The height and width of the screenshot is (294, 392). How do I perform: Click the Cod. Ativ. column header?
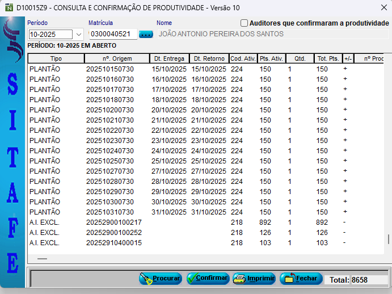(x=243, y=58)
